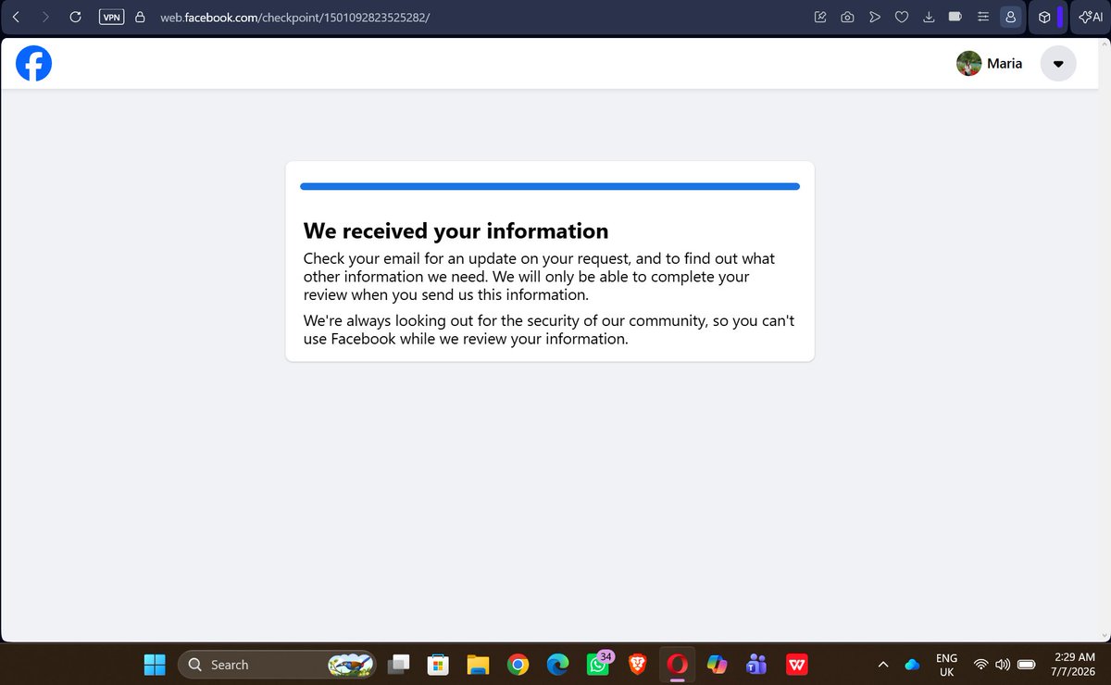Screen dimensions: 1111x685
Task: Open Maria's profile avatar
Action: pos(969,64)
